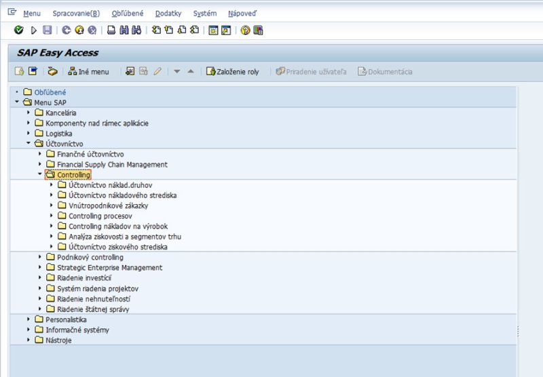Move favorite down with the arrow

[x=177, y=72]
